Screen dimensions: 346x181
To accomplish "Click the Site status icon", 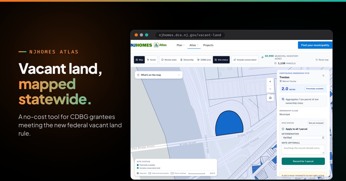I will (215, 60).
